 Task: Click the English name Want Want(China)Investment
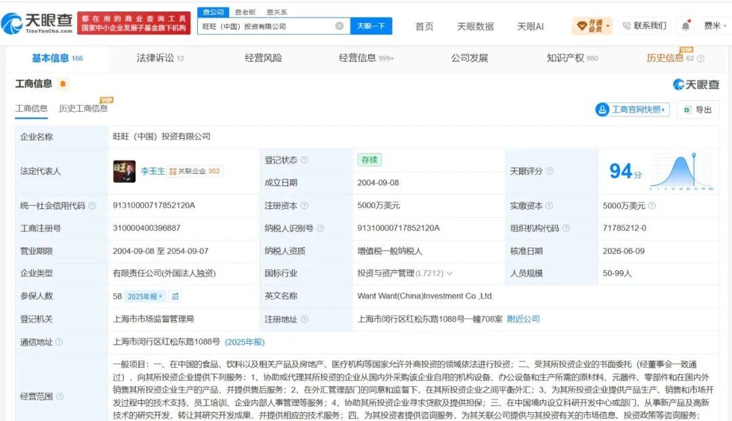pyautogui.click(x=425, y=296)
